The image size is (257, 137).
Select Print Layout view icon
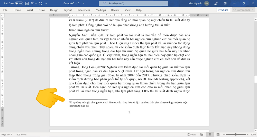point(210,134)
